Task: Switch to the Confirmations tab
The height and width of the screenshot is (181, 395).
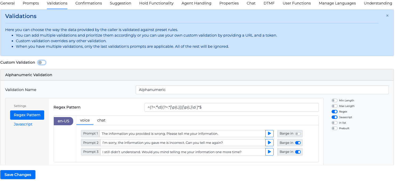Action: (89, 3)
